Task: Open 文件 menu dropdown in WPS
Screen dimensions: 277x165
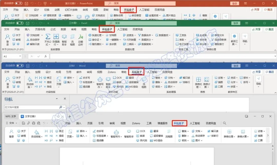Action: pyautogui.click(x=12, y=123)
